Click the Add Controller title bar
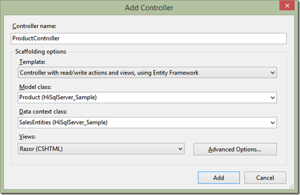This screenshot has width=300, height=195. [149, 8]
